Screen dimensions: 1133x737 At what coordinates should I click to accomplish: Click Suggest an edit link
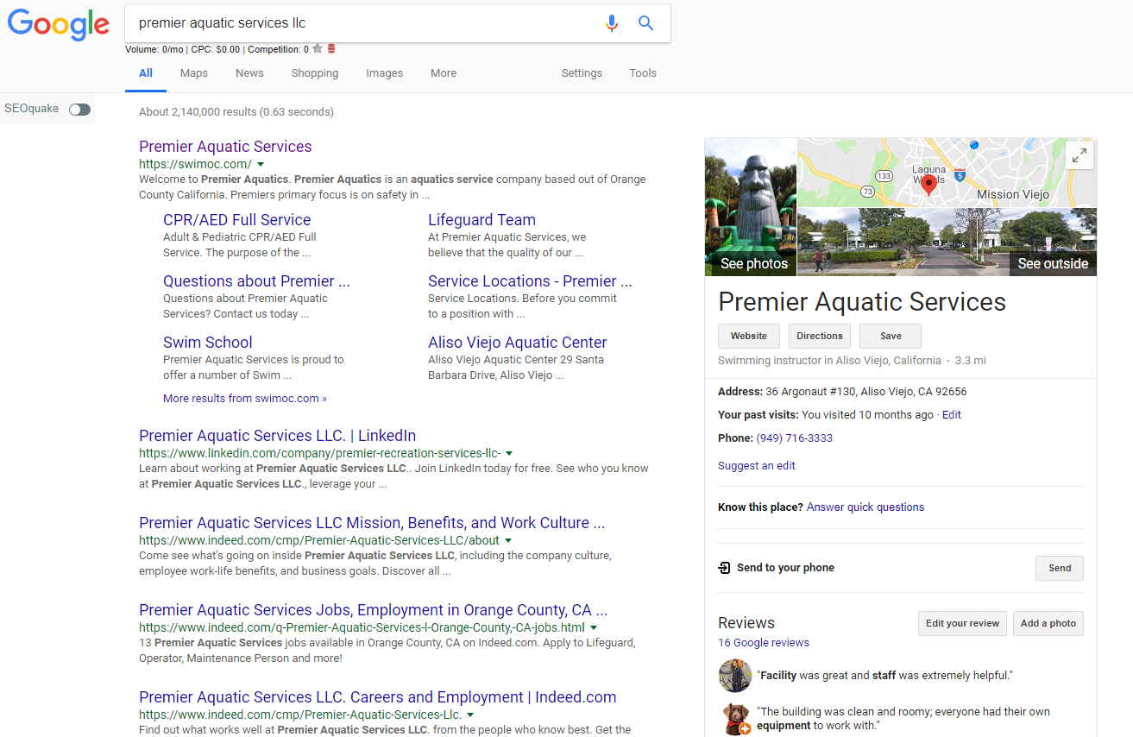pyautogui.click(x=757, y=466)
